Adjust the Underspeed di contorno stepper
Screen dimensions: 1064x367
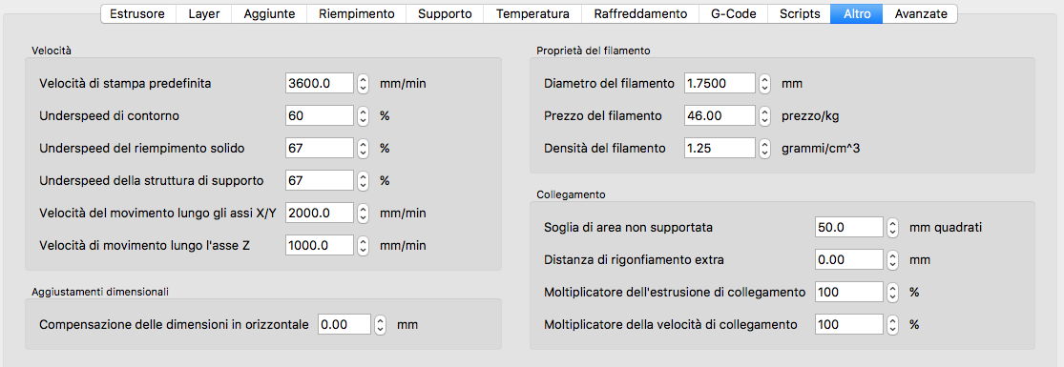(x=363, y=115)
